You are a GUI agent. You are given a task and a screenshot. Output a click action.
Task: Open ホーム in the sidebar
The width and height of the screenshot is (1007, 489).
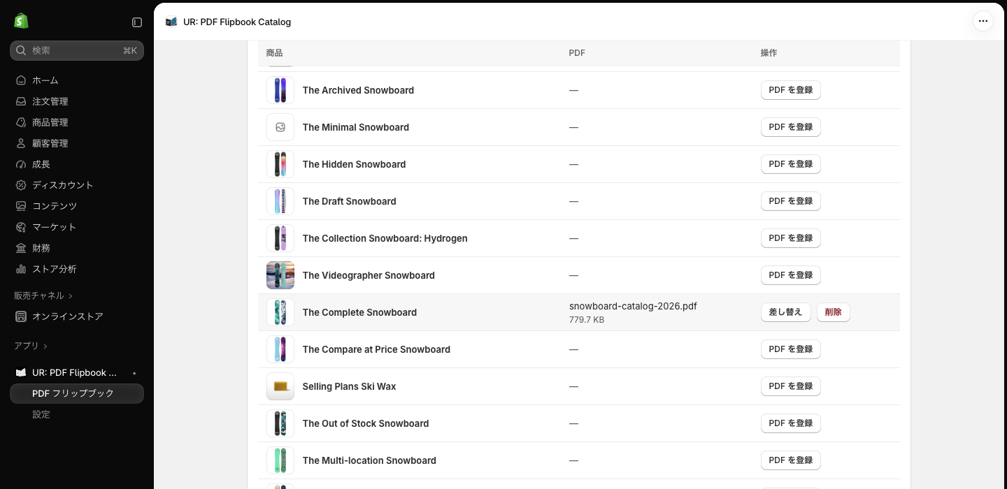pyautogui.click(x=77, y=80)
